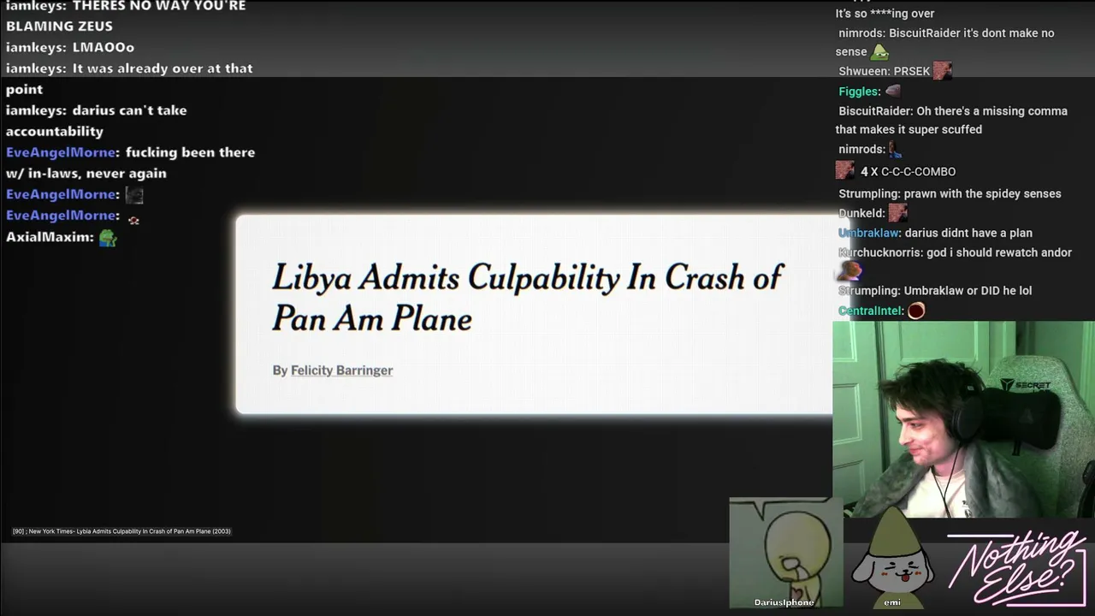Click the small red emote in EveAngelMorne's last message
1095x616 pixels.
point(133,220)
